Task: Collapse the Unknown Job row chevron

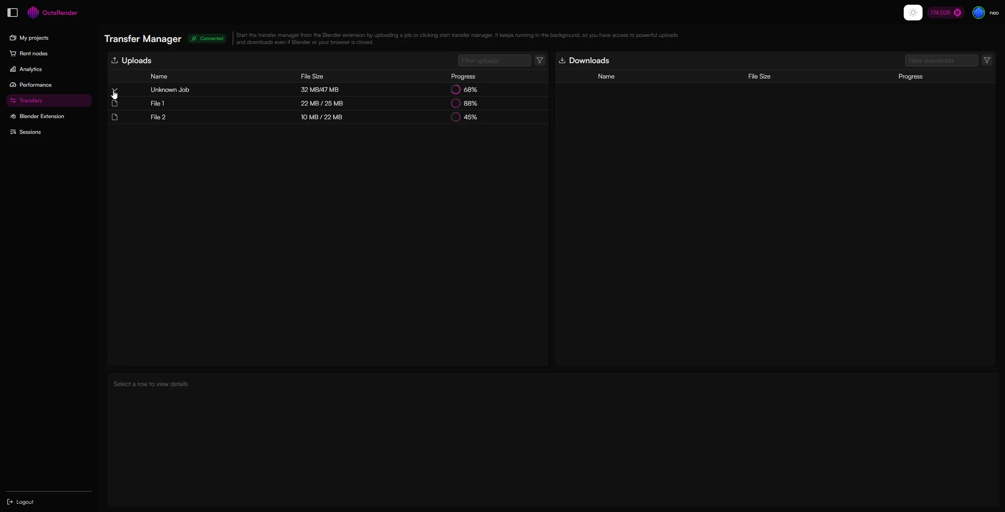Action: click(115, 90)
